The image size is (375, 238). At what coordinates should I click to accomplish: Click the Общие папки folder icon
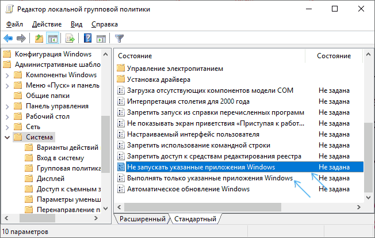[18, 96]
